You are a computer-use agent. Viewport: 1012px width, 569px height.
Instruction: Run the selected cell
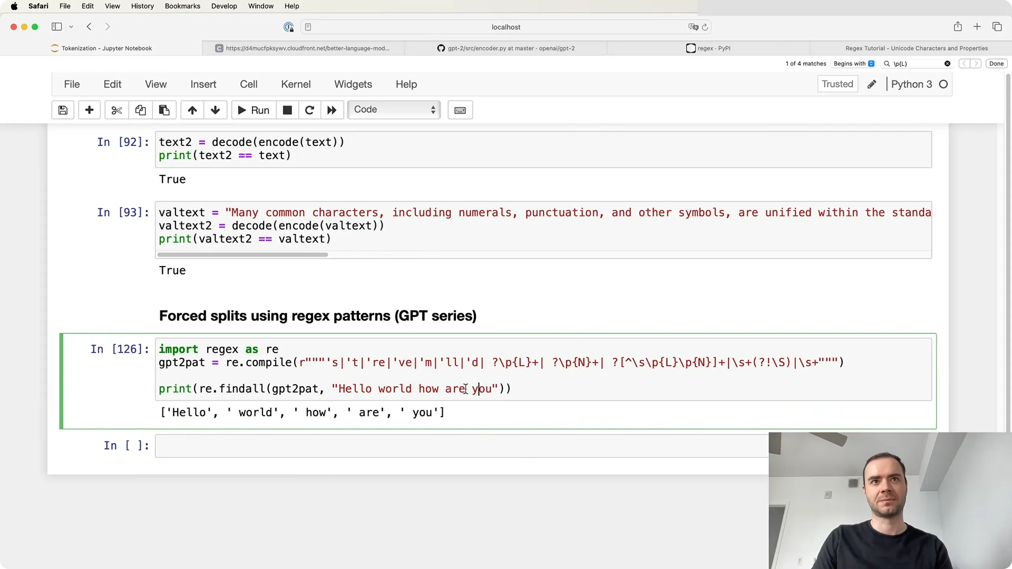click(254, 110)
